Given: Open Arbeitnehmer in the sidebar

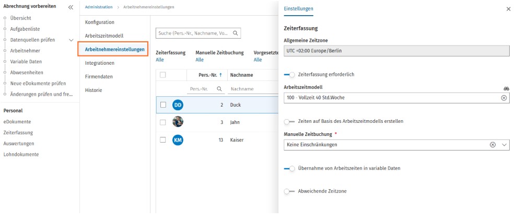Looking at the screenshot, I should [x=25, y=51].
